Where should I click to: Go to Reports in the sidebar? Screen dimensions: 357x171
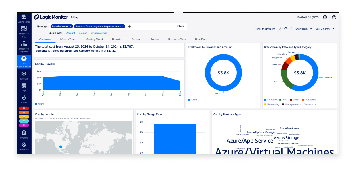(x=24, y=133)
